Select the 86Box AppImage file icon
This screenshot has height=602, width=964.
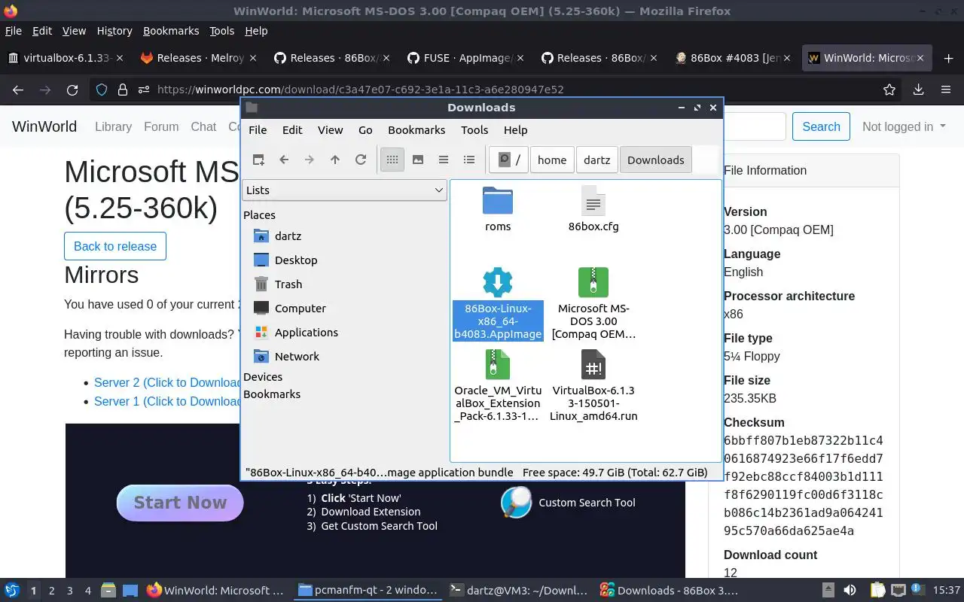(x=498, y=282)
